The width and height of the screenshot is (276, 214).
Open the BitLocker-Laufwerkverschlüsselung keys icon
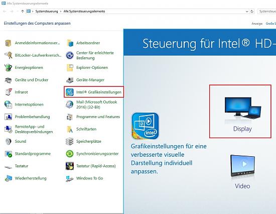click(x=8, y=55)
